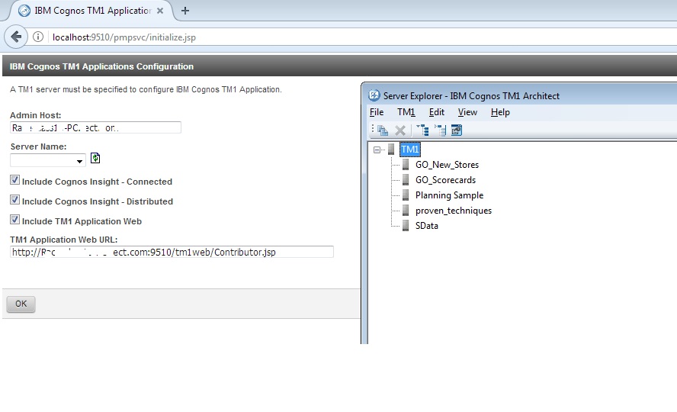Image resolution: width=677 pixels, height=412 pixels.
Task: Click the green refresh icon beside Server Name
Action: pyautogui.click(x=95, y=159)
